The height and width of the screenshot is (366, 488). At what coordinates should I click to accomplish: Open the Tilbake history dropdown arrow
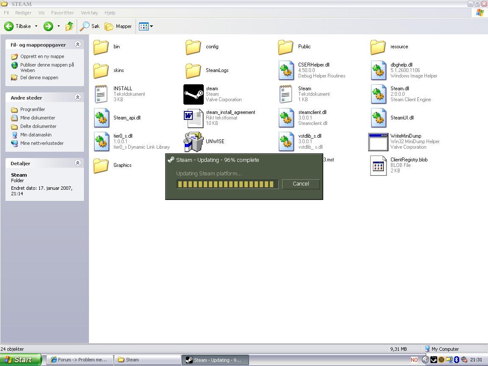[x=36, y=26]
